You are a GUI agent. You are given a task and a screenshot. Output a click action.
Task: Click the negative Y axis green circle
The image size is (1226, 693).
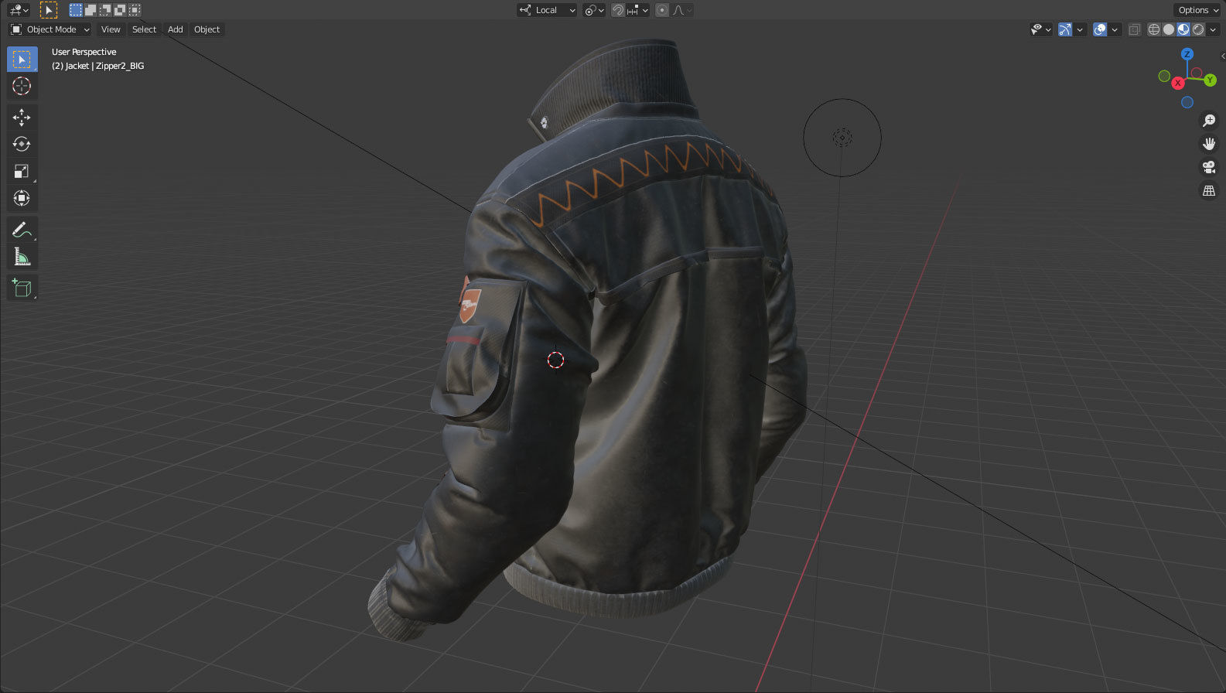pyautogui.click(x=1164, y=76)
